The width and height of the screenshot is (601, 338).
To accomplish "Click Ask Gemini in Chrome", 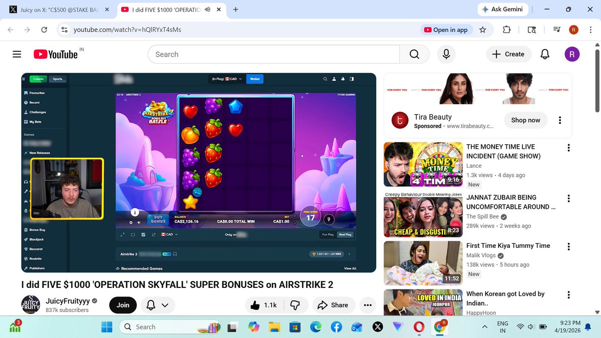I will [x=502, y=9].
